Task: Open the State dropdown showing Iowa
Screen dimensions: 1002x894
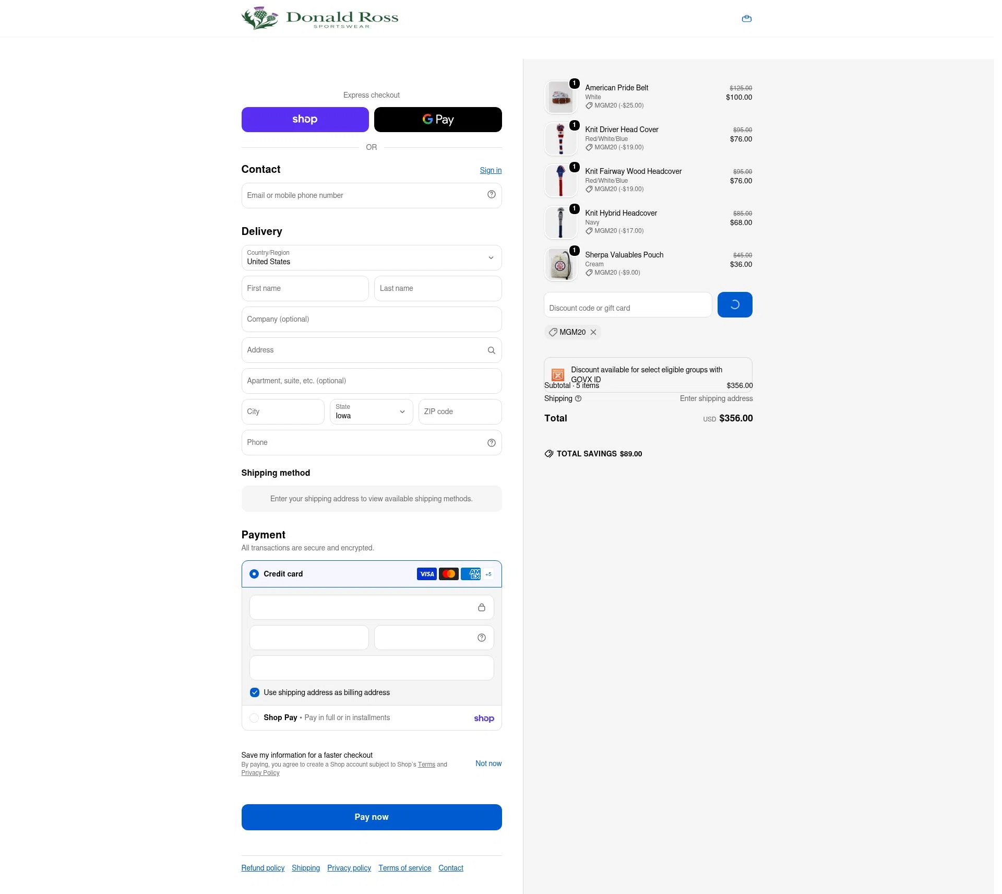Action: tap(372, 411)
